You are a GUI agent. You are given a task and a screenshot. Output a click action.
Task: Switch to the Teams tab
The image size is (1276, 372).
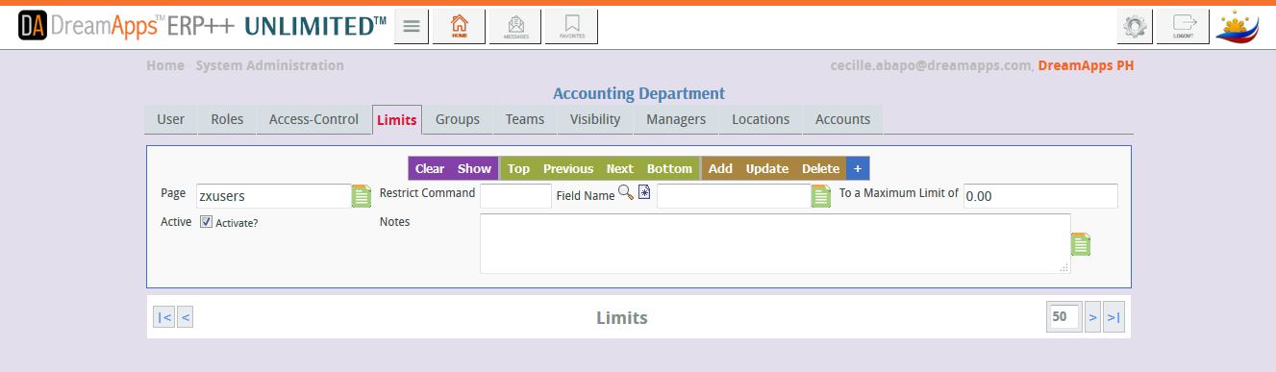[525, 119]
